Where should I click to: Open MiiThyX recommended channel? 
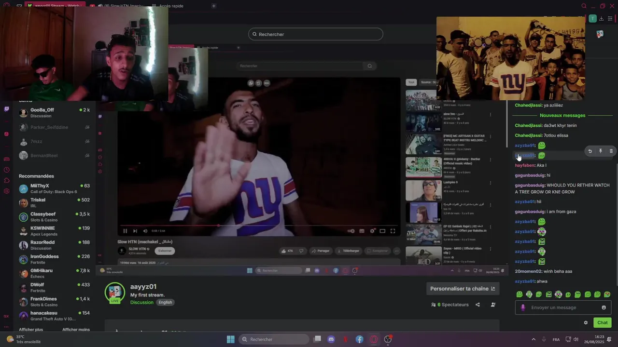click(x=54, y=188)
